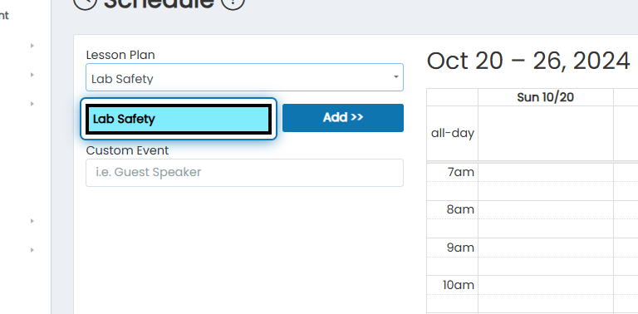Expand the bottommost sidebar submenu arrow
The width and height of the screenshot is (638, 314).
tap(32, 250)
